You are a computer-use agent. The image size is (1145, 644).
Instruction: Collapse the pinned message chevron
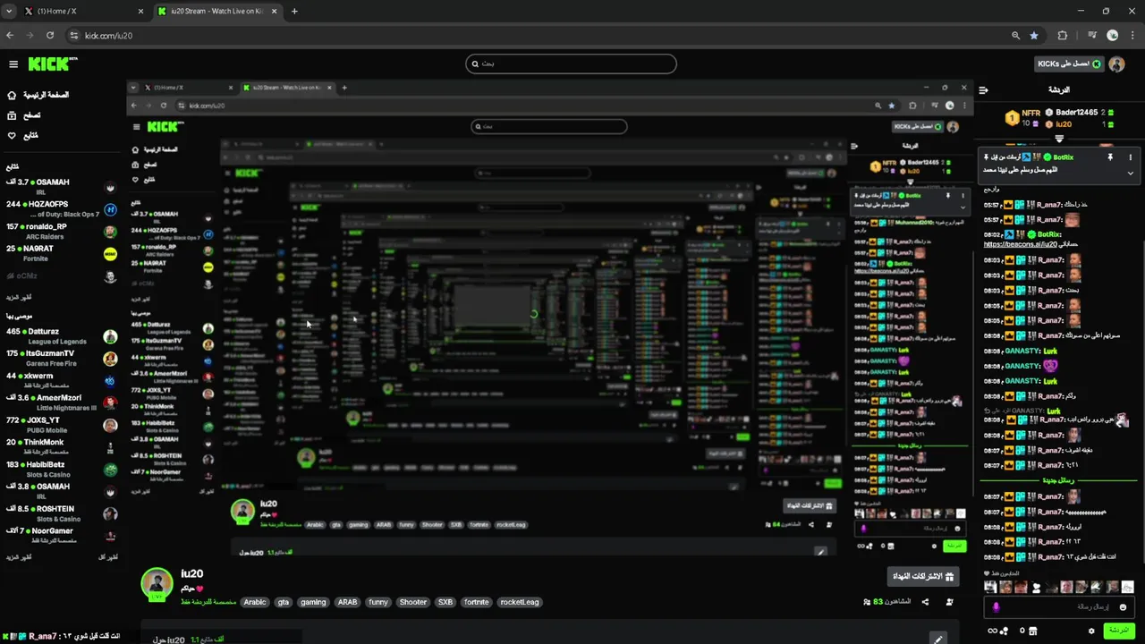click(1130, 173)
